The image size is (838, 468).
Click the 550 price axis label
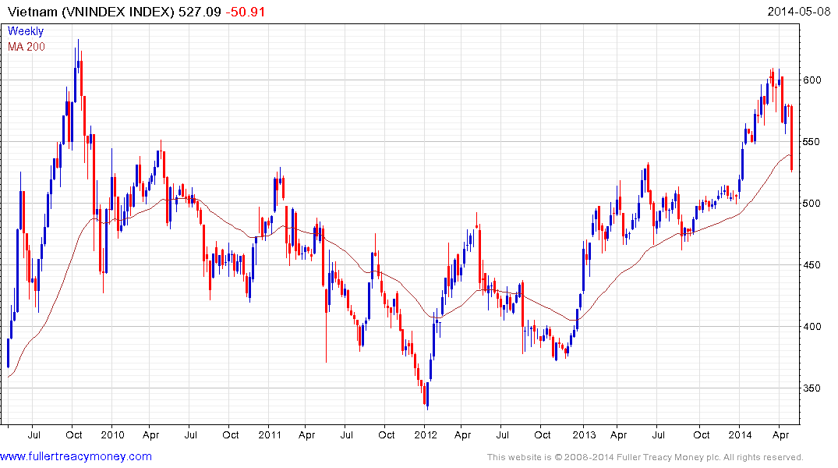(811, 142)
